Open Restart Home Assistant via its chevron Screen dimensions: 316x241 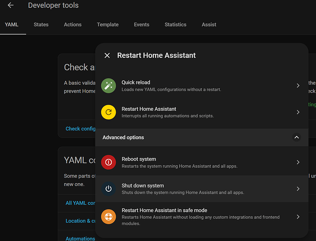click(298, 112)
